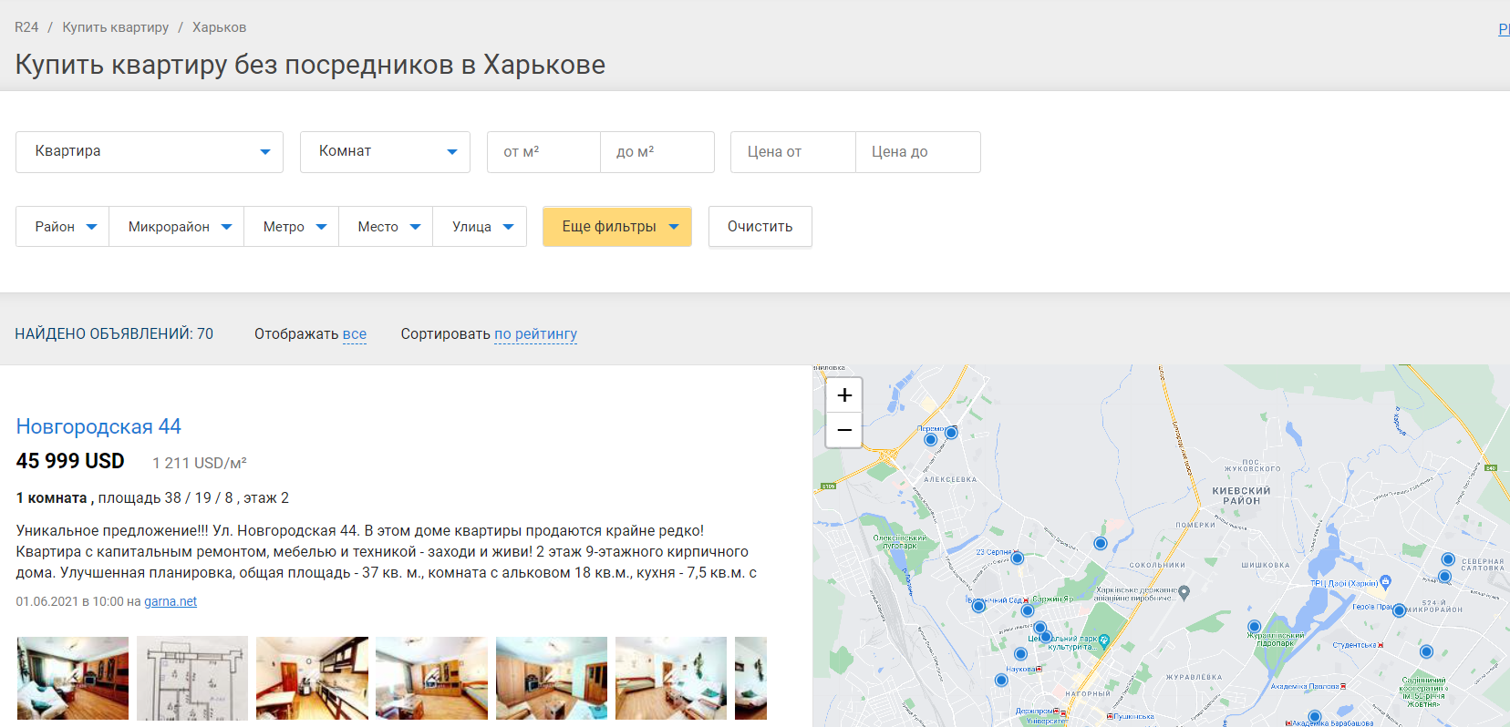This screenshot has height=727, width=1510.
Task: Click the listing marker beside 23 Серпня metro
Action: tap(1018, 558)
